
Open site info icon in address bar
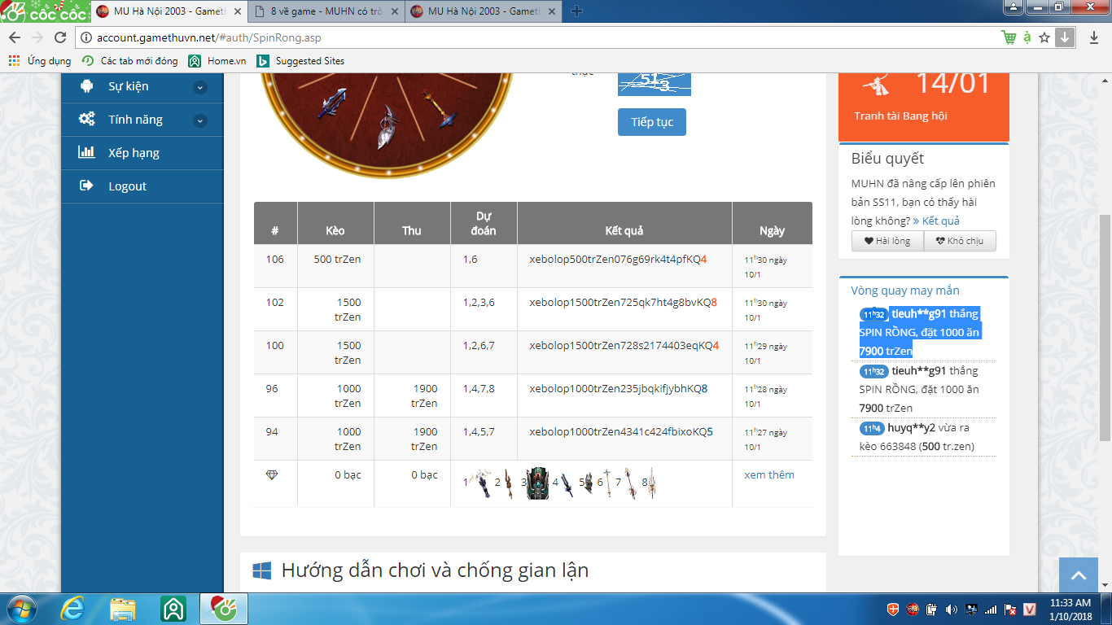[x=86, y=37]
